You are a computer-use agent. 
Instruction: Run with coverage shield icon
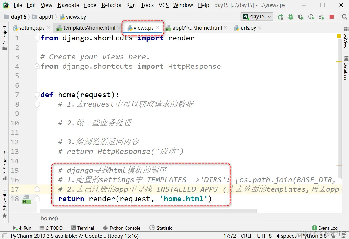tap(301, 17)
